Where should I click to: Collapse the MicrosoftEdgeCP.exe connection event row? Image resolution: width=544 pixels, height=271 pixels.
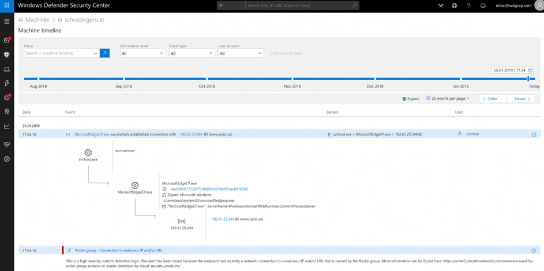click(534, 134)
